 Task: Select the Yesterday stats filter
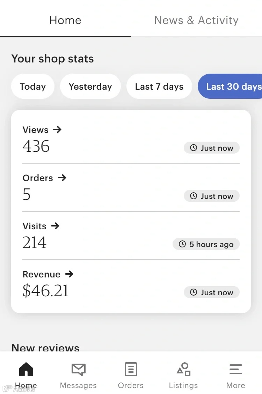[90, 87]
